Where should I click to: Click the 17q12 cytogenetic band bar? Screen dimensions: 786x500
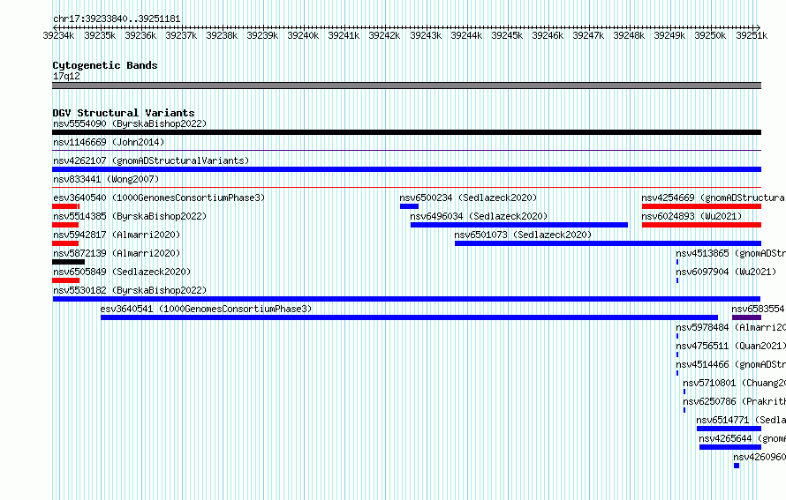click(x=406, y=86)
